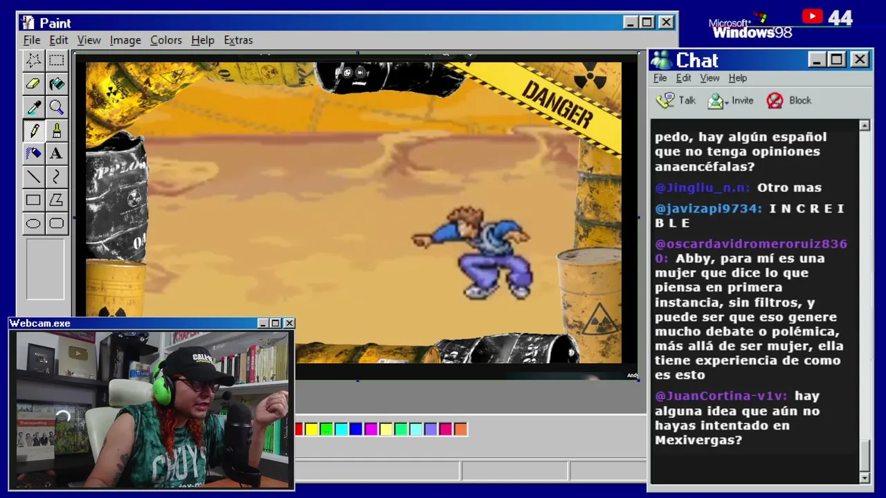The height and width of the screenshot is (498, 886).
Task: Open the Colors menu
Action: click(166, 40)
